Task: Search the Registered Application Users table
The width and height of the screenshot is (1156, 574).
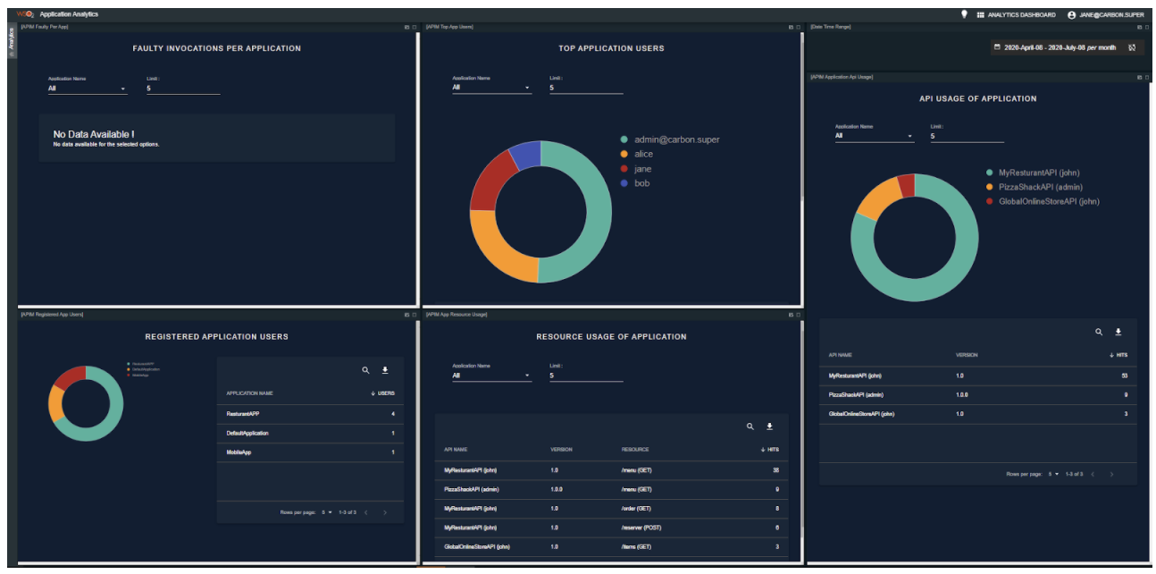Action: [365, 370]
